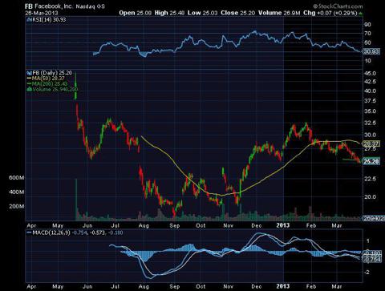Viewport: 385px width, 291px height.
Task: Click the green up-arrow after Chg value
Action: pyautogui.click(x=361, y=13)
